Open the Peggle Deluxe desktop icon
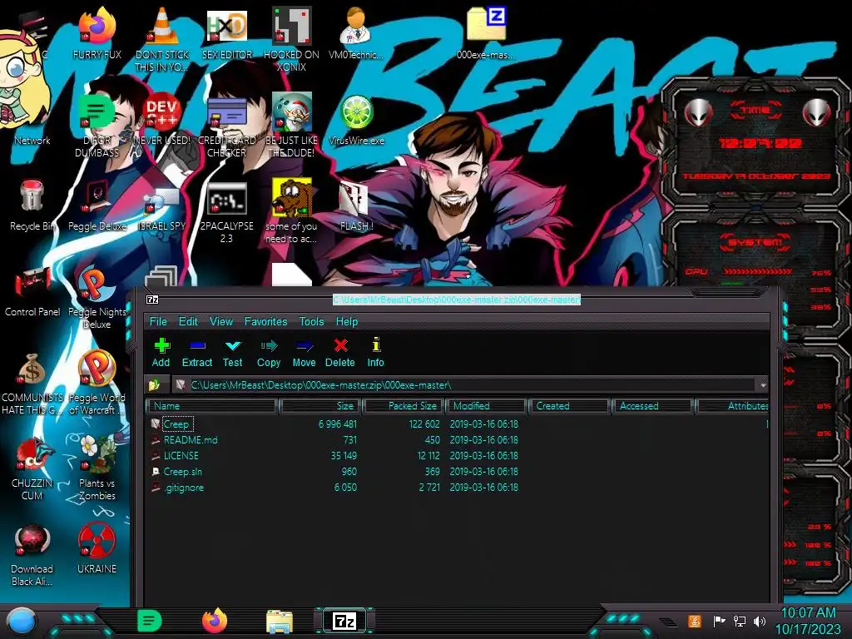Image resolution: width=852 pixels, height=639 pixels. 97,206
